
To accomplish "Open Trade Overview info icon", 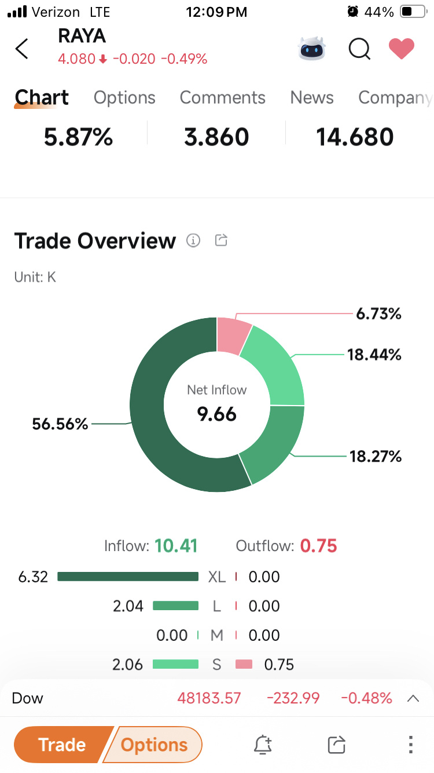I will 193,240.
